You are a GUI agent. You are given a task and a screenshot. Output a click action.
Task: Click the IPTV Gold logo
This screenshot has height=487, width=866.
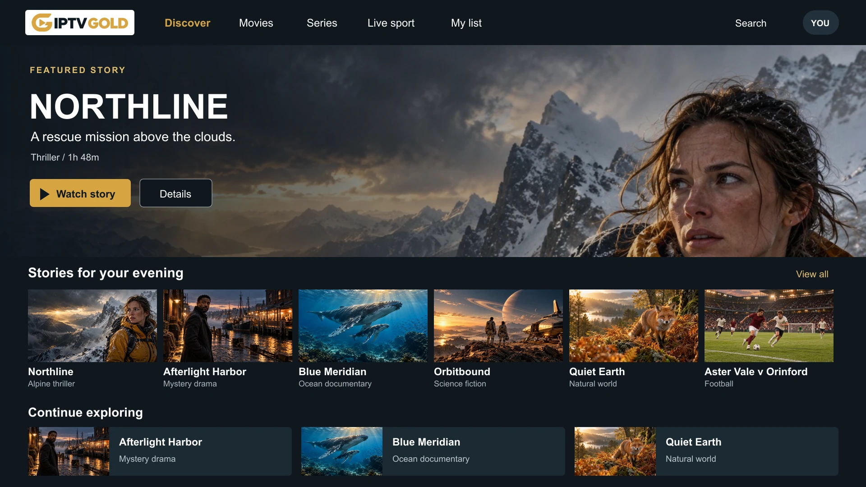(x=80, y=23)
